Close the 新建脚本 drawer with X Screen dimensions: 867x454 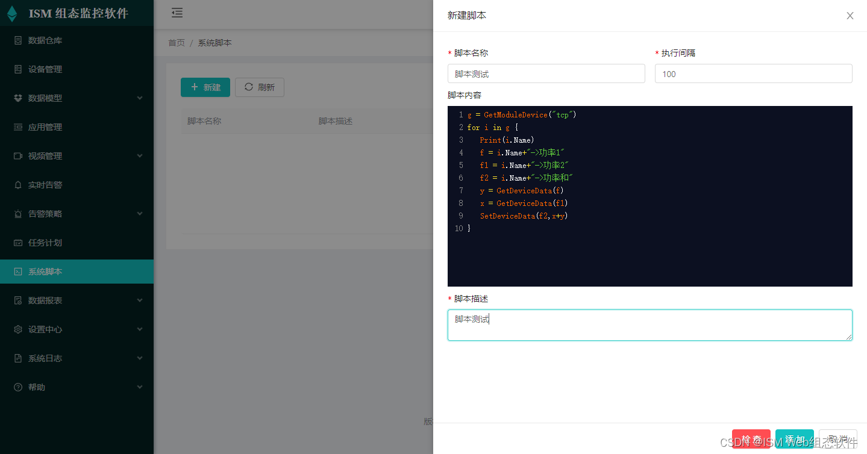(x=850, y=16)
